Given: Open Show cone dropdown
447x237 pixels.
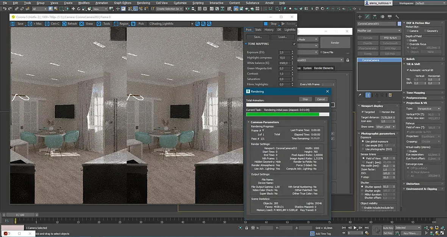Looking at the screenshot, I should click(x=385, y=127).
